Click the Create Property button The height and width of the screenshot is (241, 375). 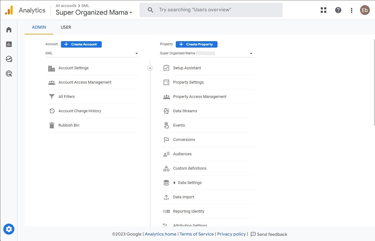[196, 44]
